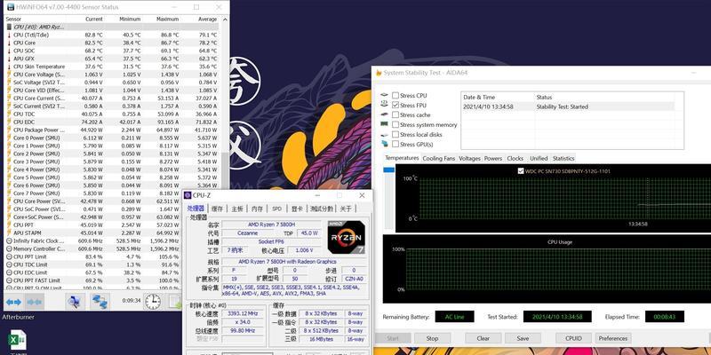Image resolution: width=711 pixels, height=355 pixels.
Task: Open the Excel file on the desktop
Action: click(x=18, y=340)
